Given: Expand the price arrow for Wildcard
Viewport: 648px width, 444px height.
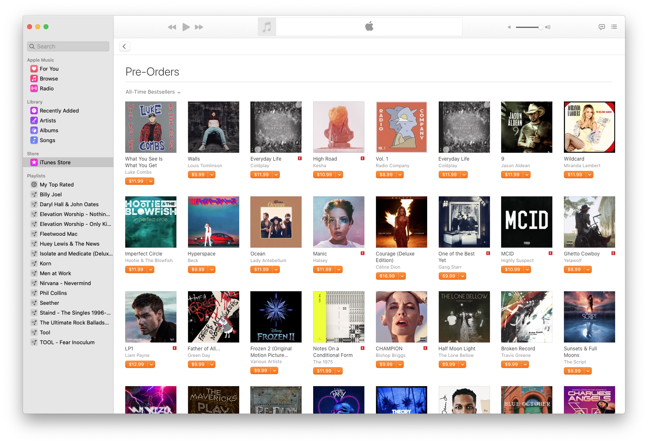Looking at the screenshot, I should pyautogui.click(x=590, y=175).
